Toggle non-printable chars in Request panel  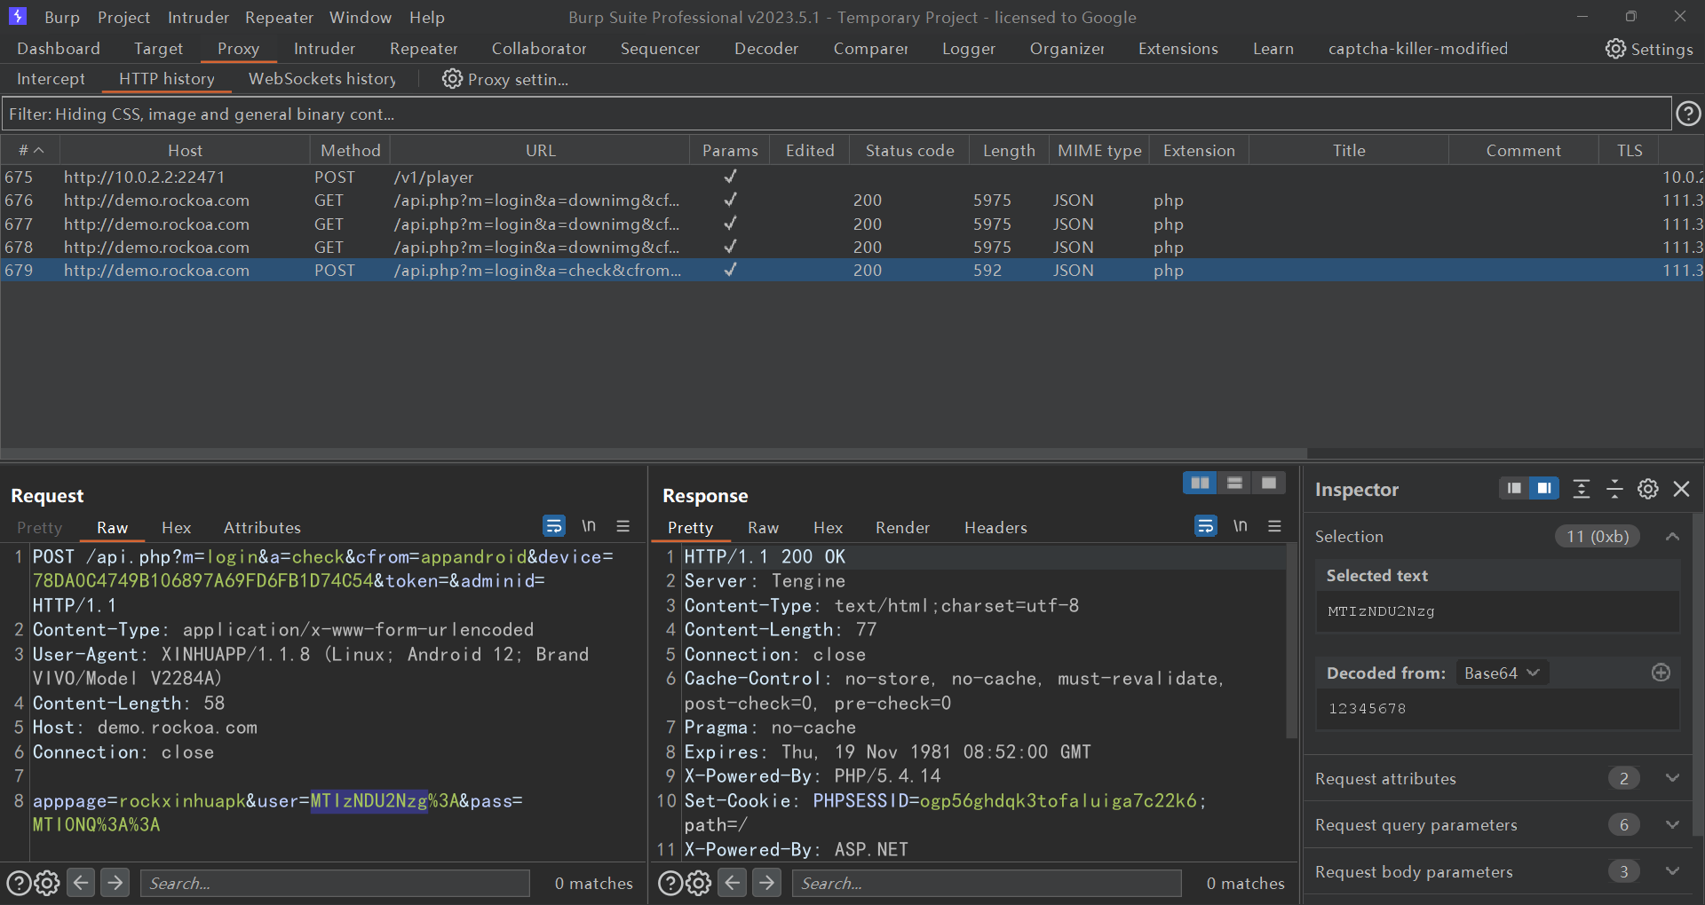[589, 526]
